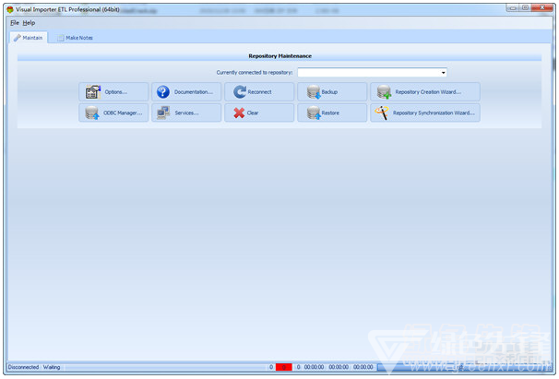Start the Repository Synchronization Wizard
The height and width of the screenshot is (379, 559).
click(425, 113)
